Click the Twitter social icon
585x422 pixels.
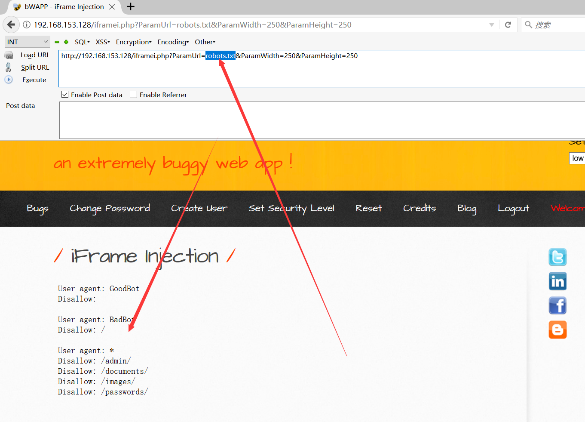pos(557,257)
